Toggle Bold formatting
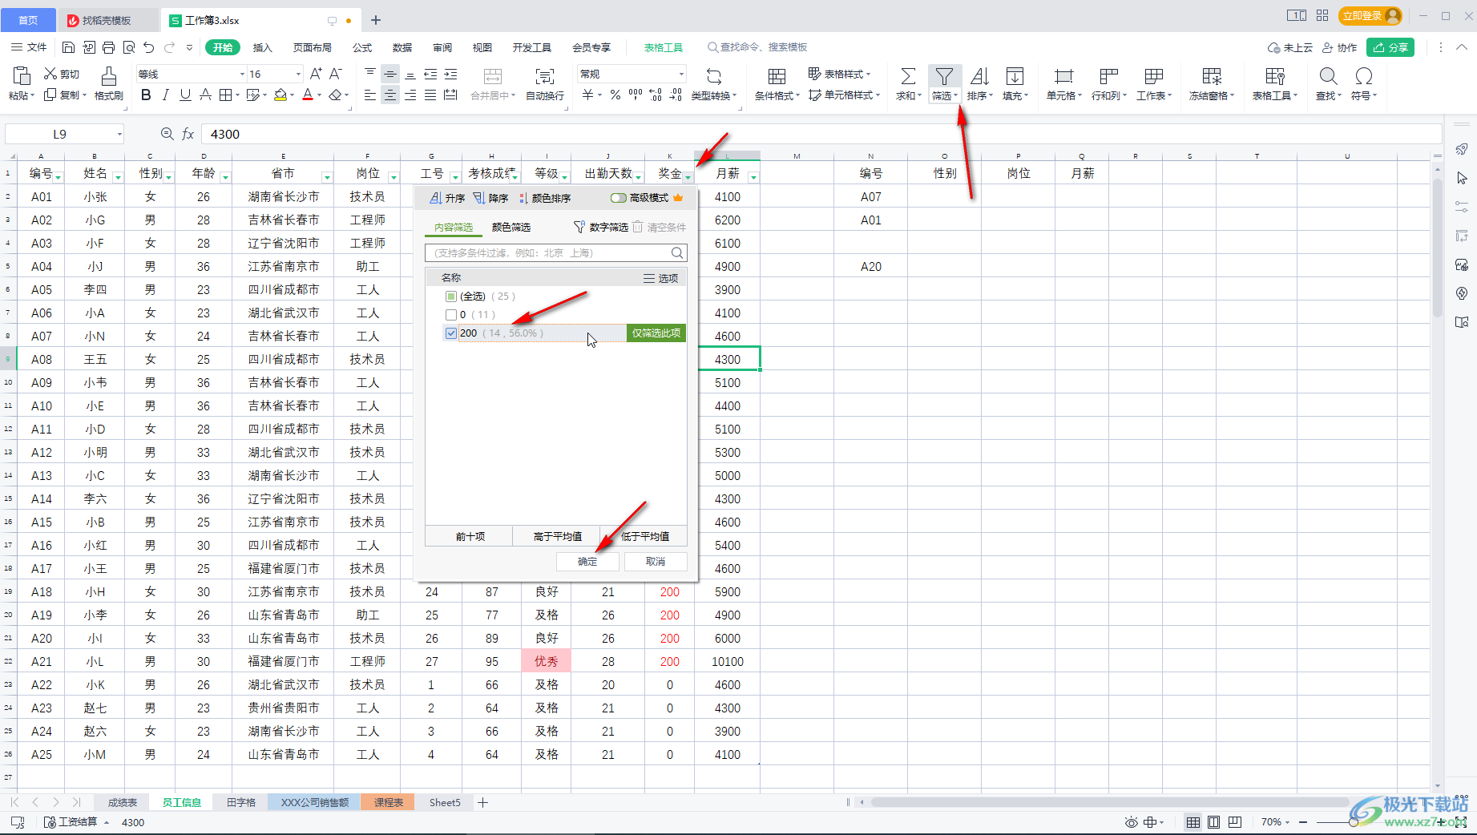1477x835 pixels. [x=146, y=95]
